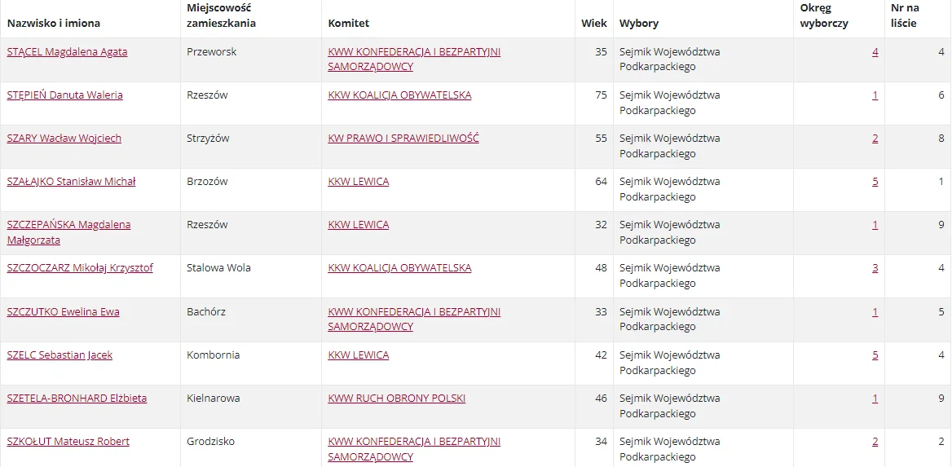Open SZETELA-BRONHARD Elżbieta link
Screen dimensions: 952x467
(x=77, y=399)
